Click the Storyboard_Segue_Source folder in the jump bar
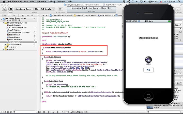Image resolution: width=183 pixels, height=114 pixels. (x=85, y=15)
